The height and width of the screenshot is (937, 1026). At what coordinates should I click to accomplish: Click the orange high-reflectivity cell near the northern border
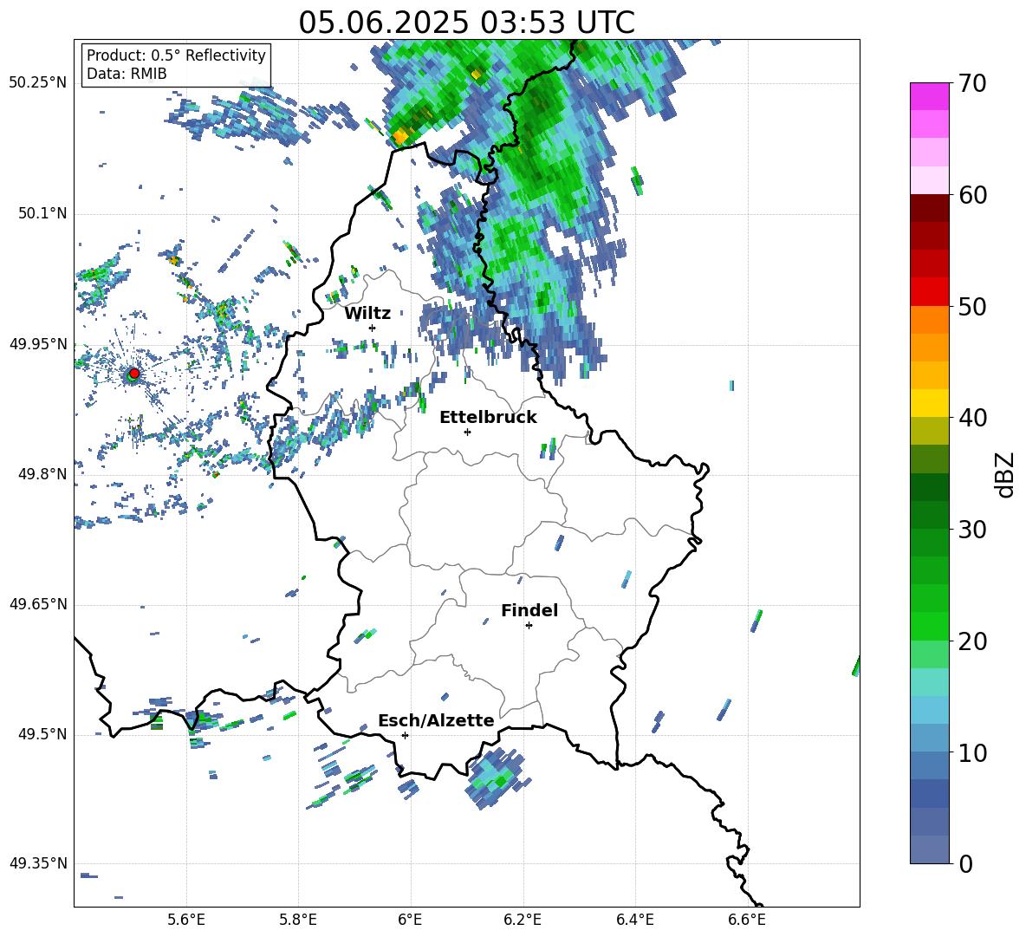coord(399,136)
